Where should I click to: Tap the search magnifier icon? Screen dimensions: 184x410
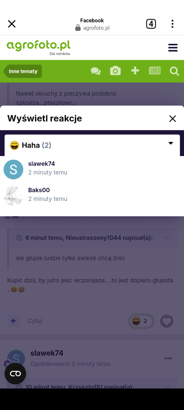174,71
